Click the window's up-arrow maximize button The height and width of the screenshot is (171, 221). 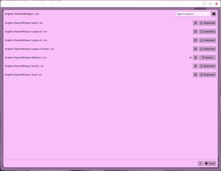(x=210, y=4)
